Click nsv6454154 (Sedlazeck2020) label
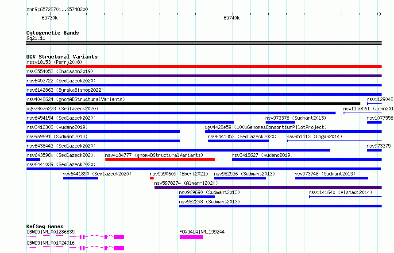The image size is (394, 253). click(61, 118)
